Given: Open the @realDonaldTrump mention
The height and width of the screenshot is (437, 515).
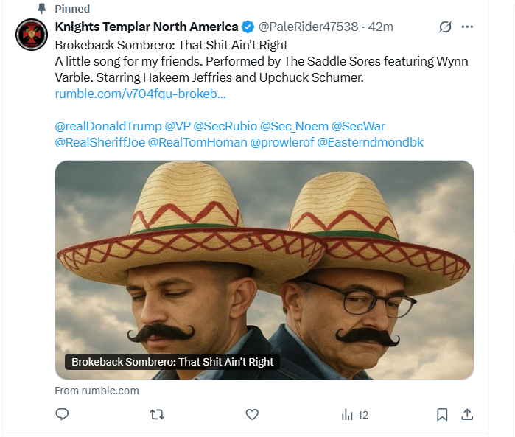Looking at the screenshot, I should pyautogui.click(x=108, y=126).
